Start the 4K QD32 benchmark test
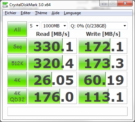 [x=17, y=96]
